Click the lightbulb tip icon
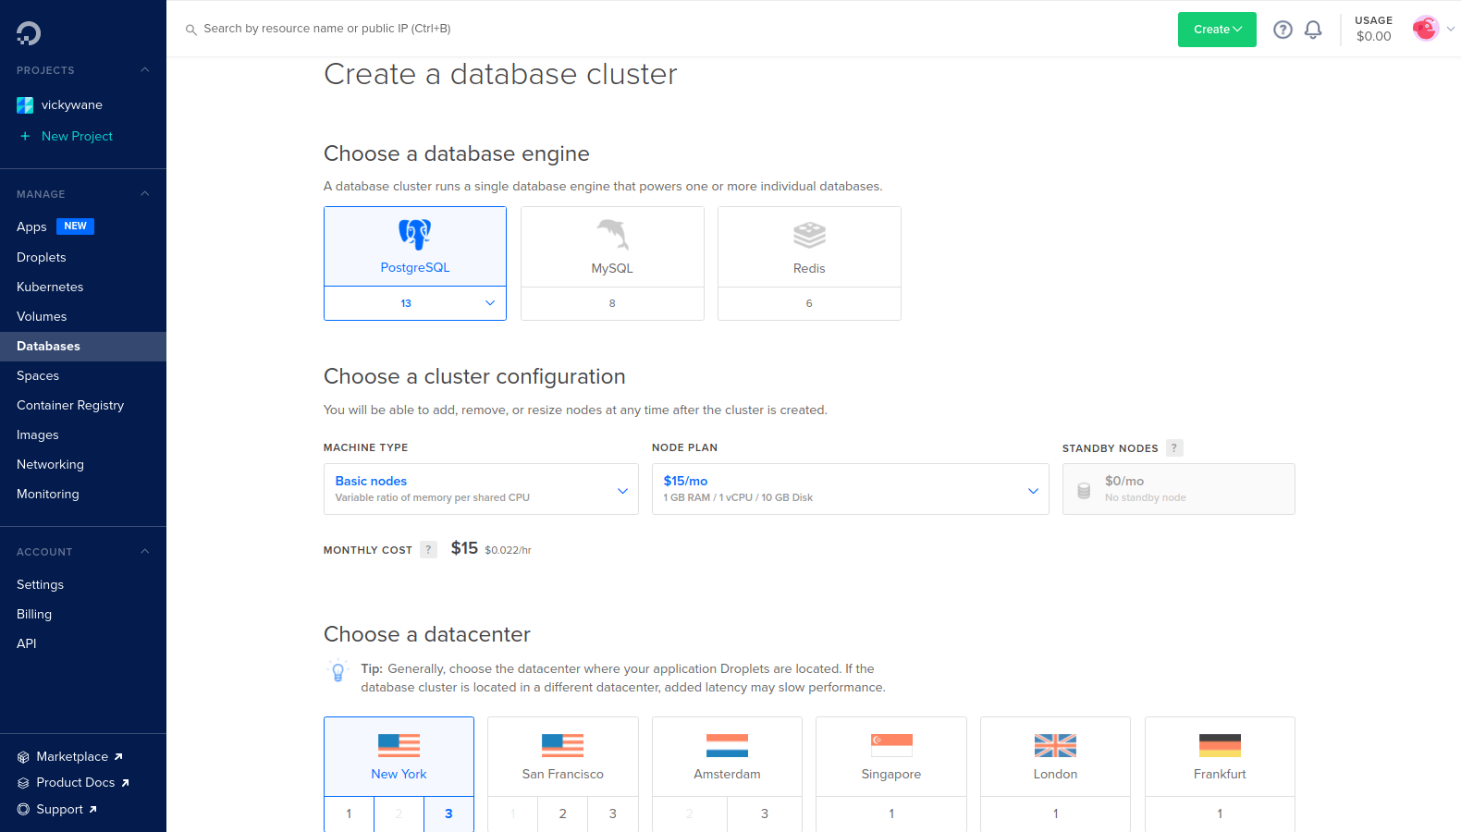This screenshot has height=832, width=1461. point(338,671)
